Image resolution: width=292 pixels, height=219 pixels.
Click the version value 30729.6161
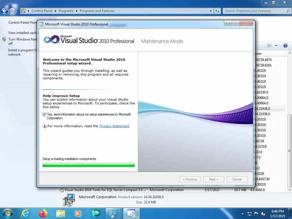pyautogui.click(x=263, y=65)
